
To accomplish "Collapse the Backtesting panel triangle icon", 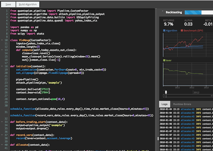I will pyautogui.click(x=162, y=11).
